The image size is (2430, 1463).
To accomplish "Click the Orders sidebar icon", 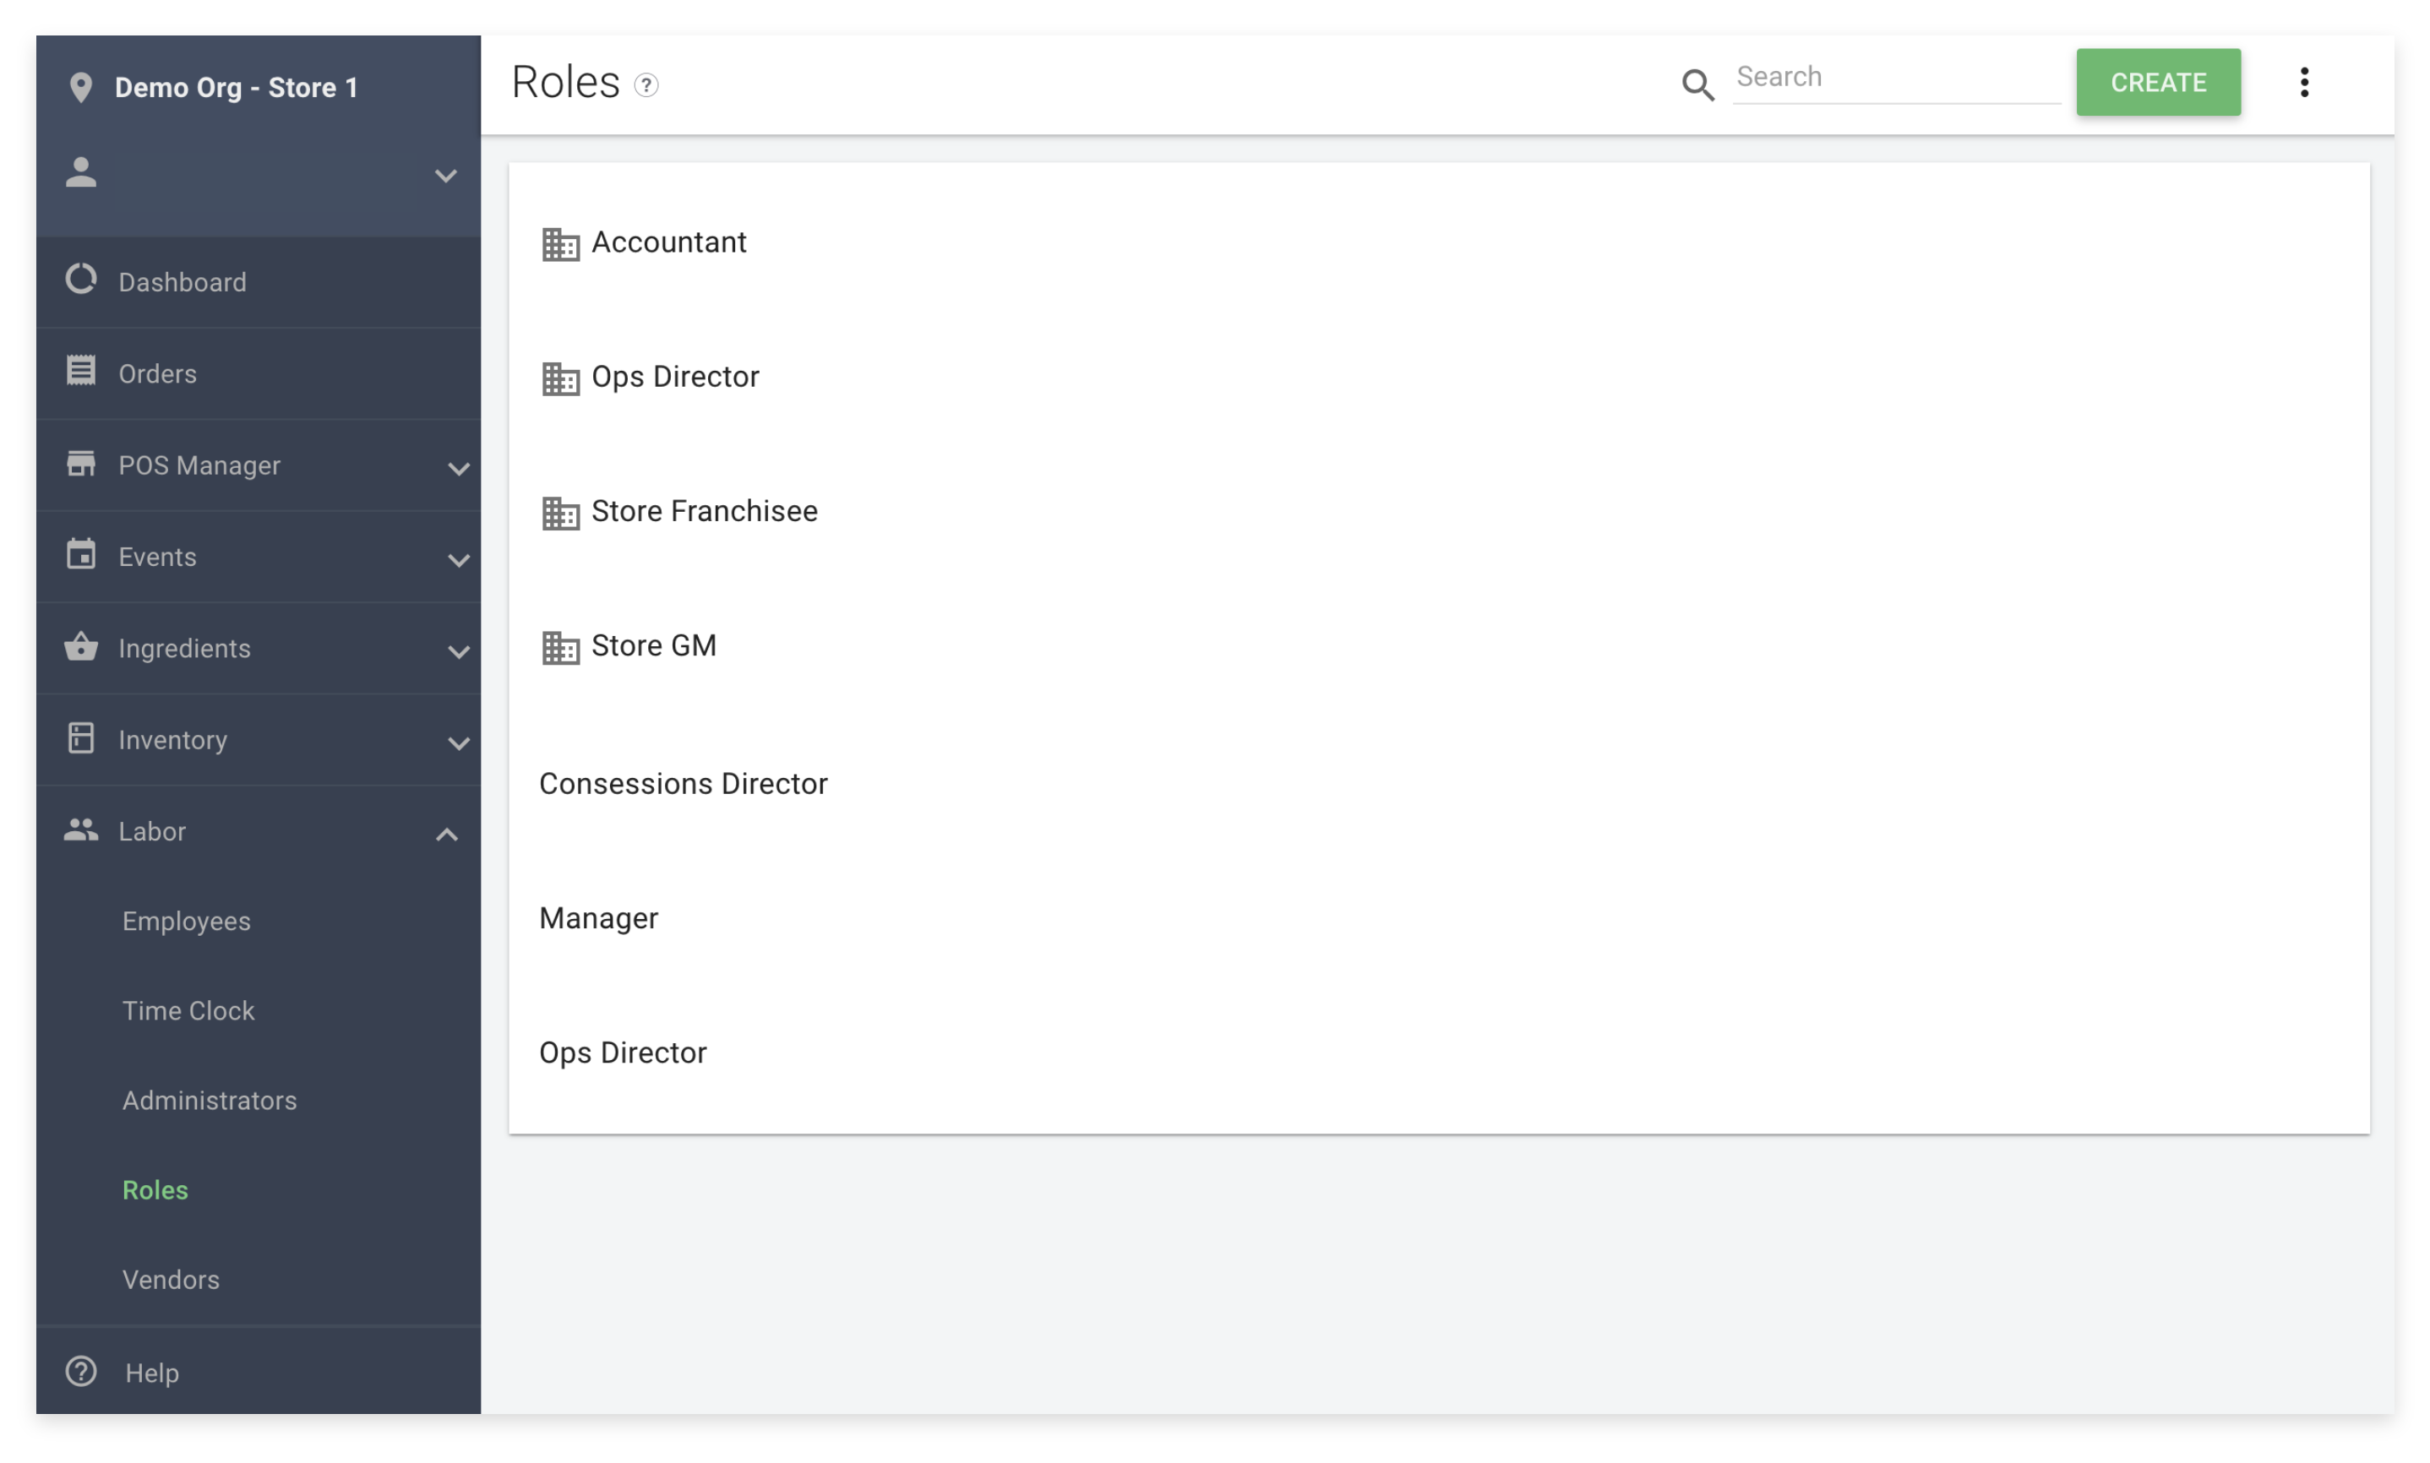I will [x=84, y=372].
